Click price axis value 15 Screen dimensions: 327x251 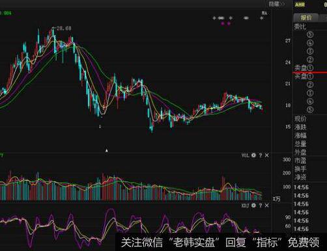pos(288,127)
